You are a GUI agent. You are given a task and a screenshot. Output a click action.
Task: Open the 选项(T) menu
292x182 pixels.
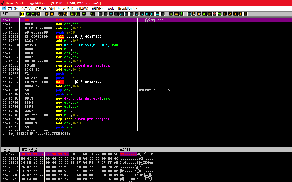[x=68, y=9]
